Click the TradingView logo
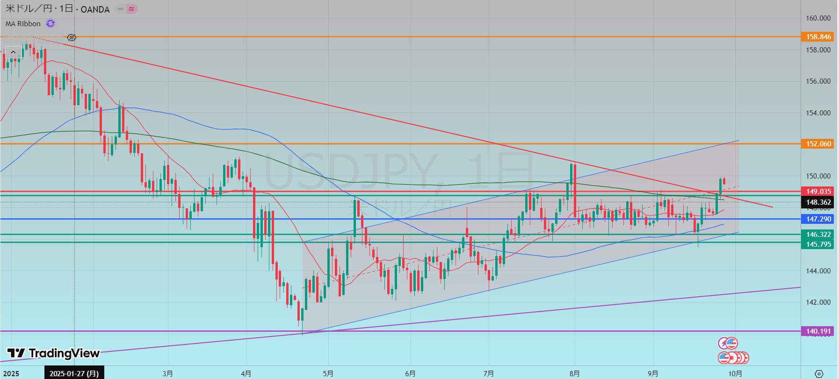The height and width of the screenshot is (379, 839). pyautogui.click(x=54, y=353)
